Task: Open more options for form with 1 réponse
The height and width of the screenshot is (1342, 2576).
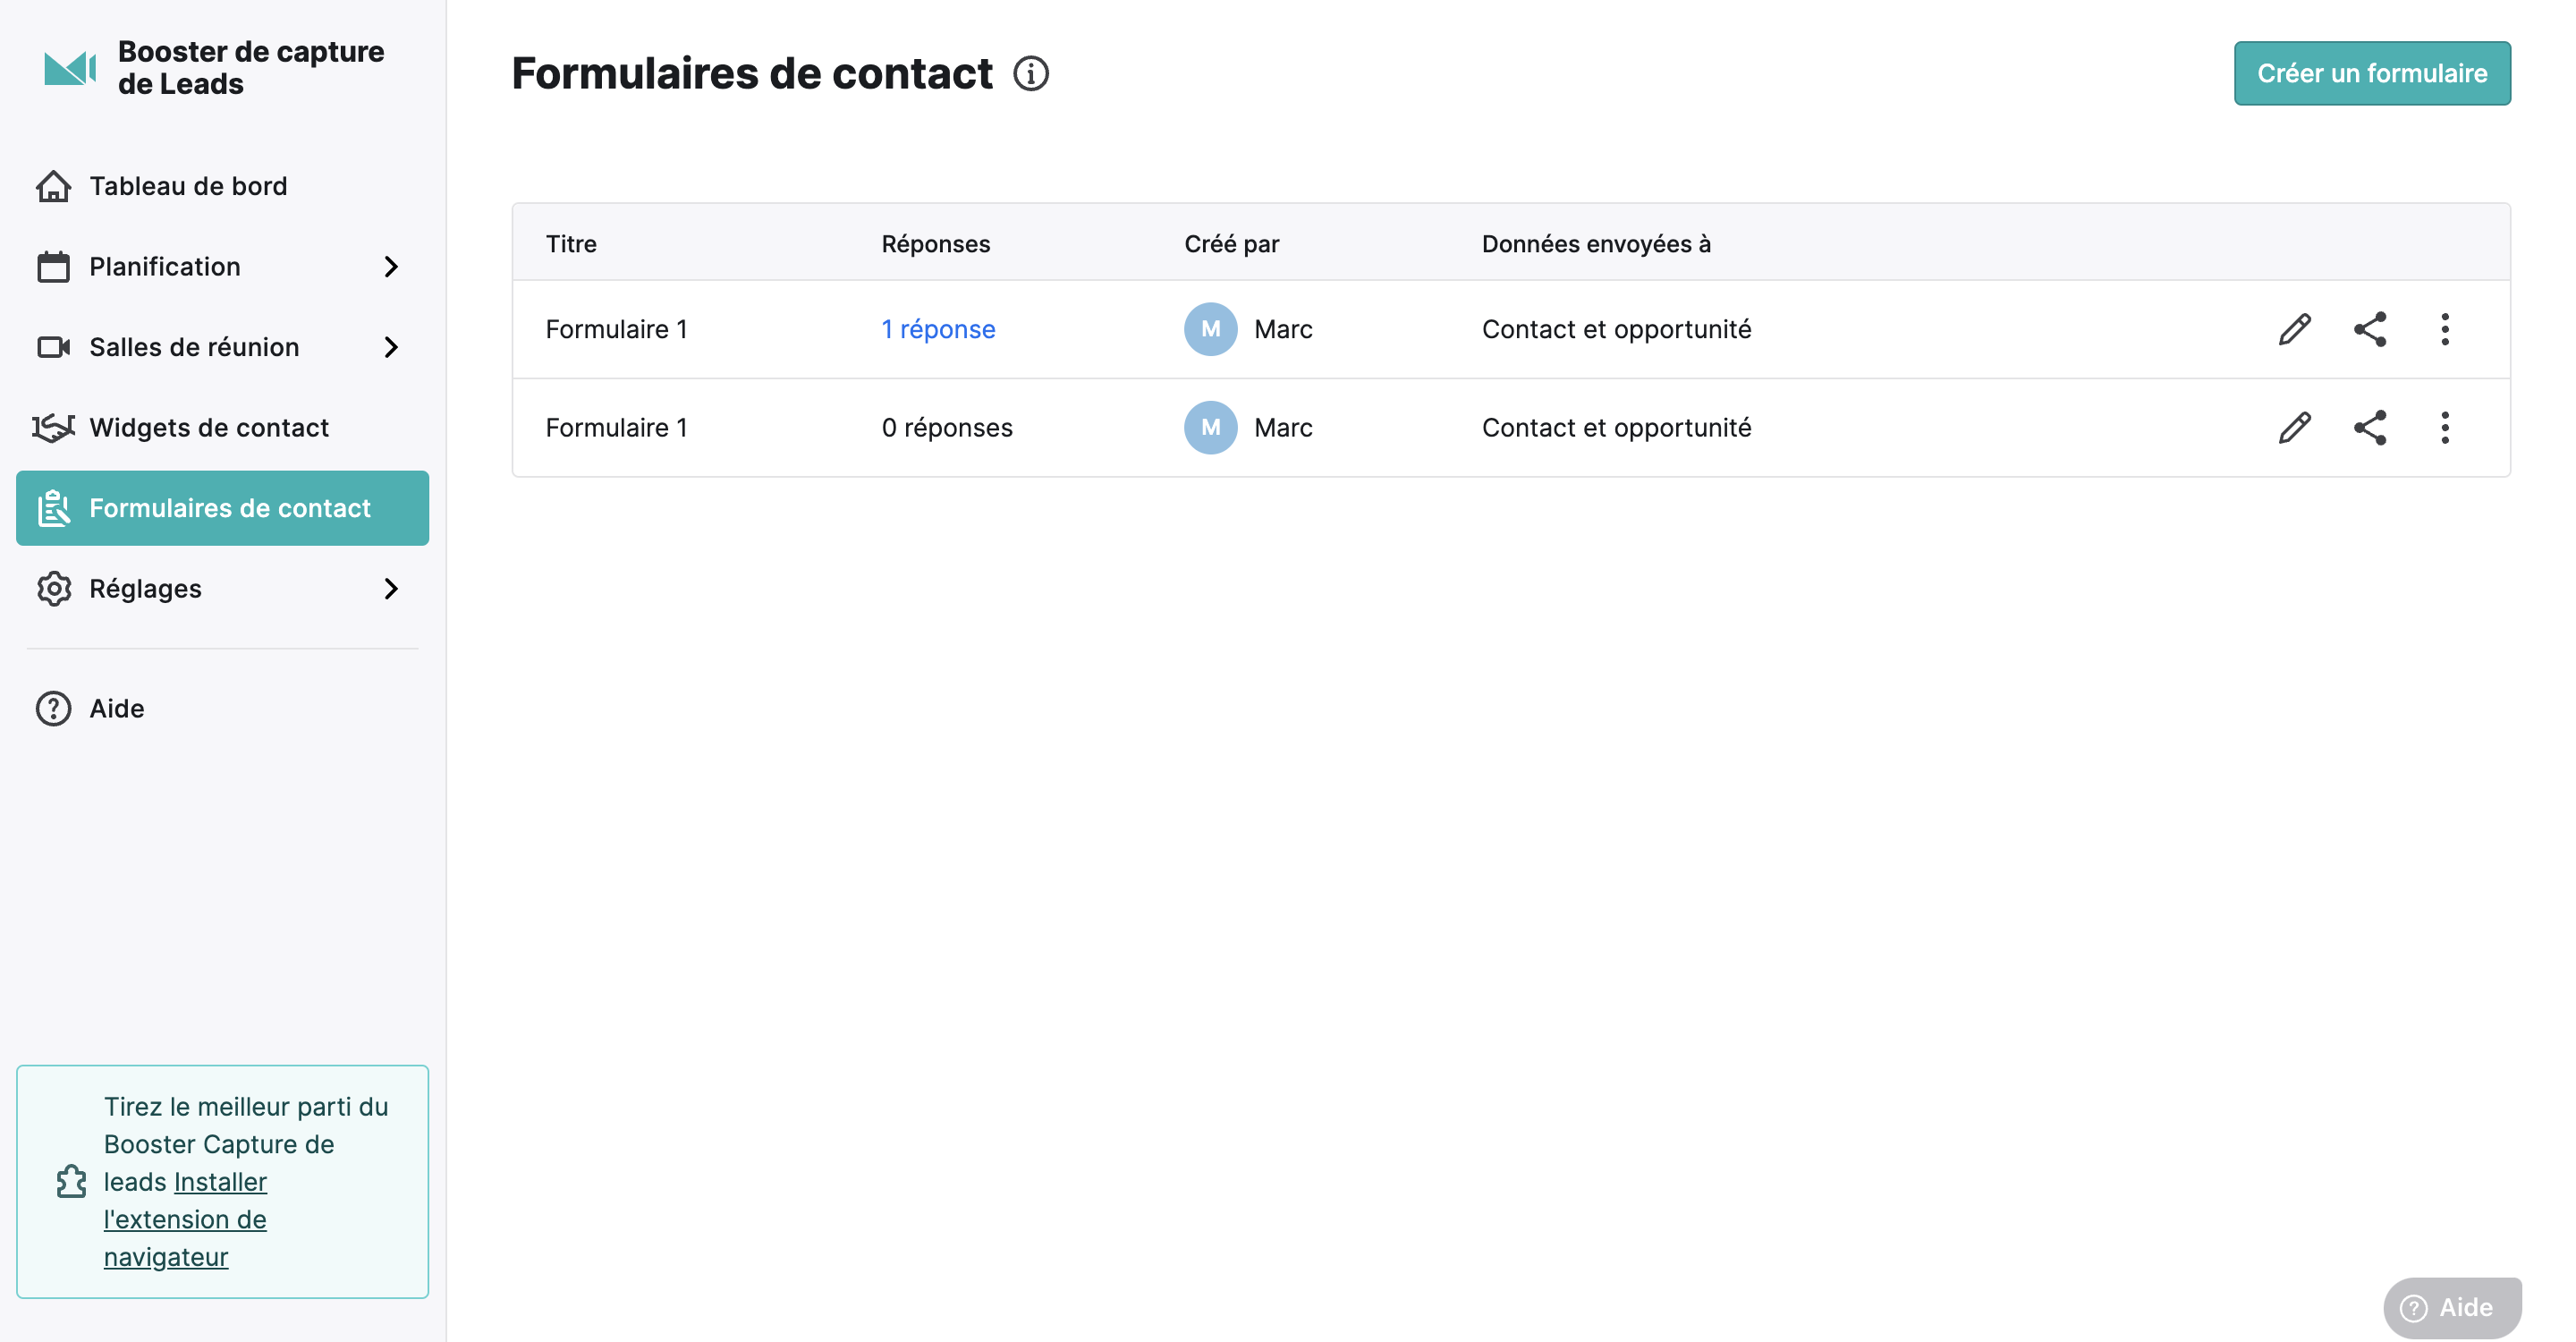Action: (2445, 329)
